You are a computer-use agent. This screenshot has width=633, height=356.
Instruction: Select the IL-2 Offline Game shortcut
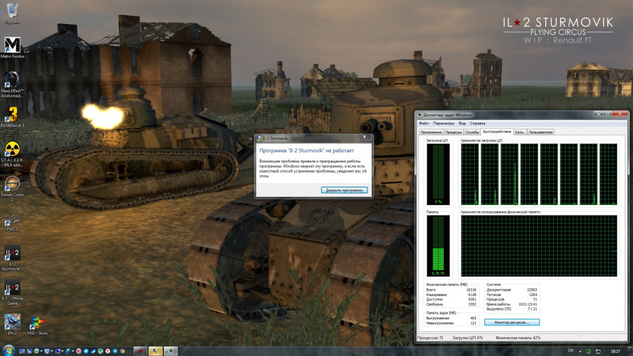pyautogui.click(x=12, y=288)
